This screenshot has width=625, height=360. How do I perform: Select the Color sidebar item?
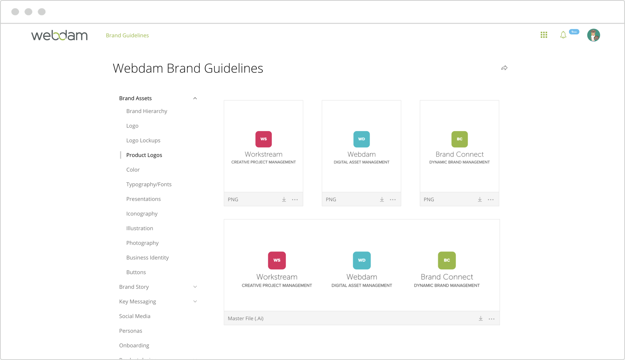tap(133, 170)
